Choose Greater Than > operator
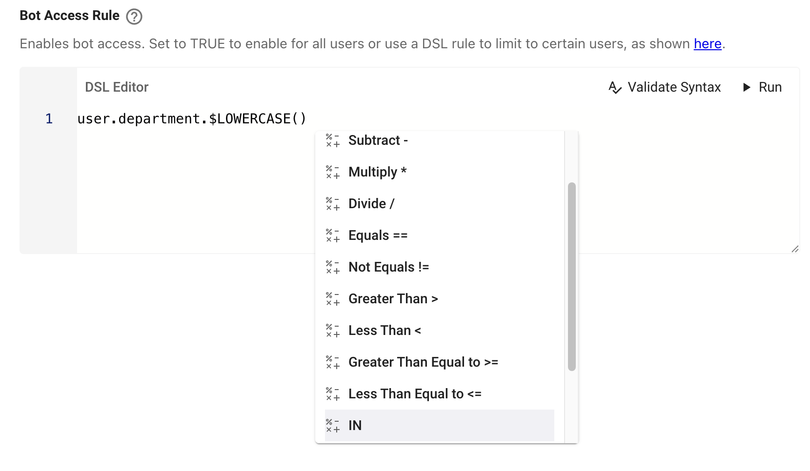810x471 pixels. pos(393,299)
